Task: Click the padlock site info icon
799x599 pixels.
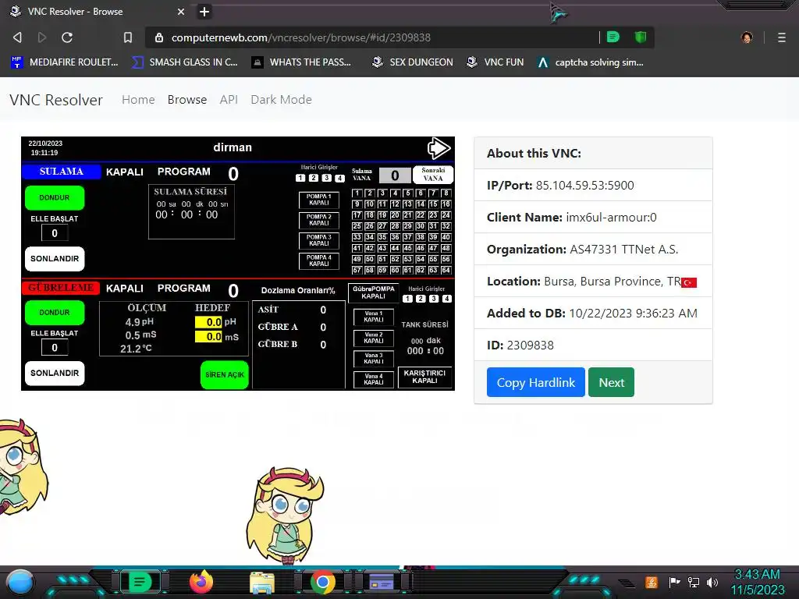Action: 159,37
